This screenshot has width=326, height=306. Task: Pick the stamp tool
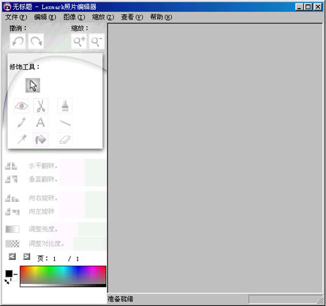coord(65,106)
